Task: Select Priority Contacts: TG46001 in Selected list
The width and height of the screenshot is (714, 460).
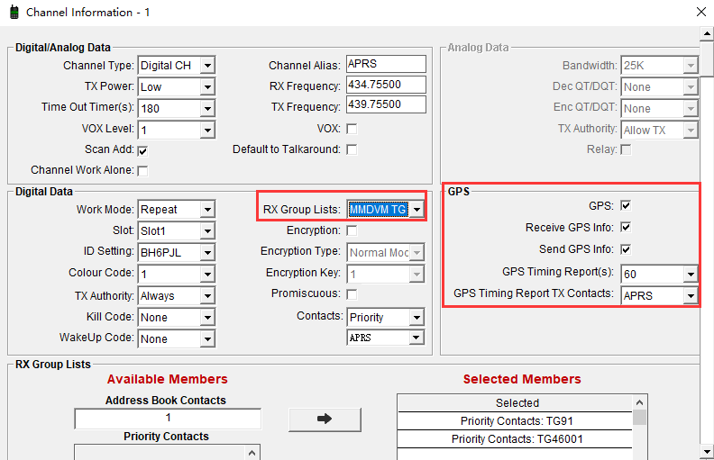Action: [515, 439]
